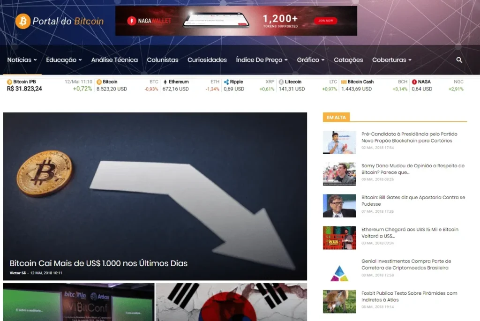
Task: Expand the Coberturas dropdown
Action: point(392,60)
